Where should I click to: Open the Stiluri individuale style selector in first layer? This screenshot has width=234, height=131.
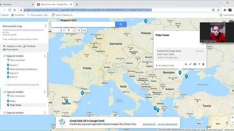point(14,60)
